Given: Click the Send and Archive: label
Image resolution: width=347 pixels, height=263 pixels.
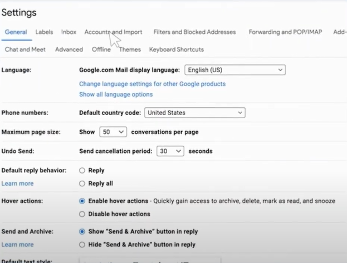Looking at the screenshot, I should click(x=27, y=231).
